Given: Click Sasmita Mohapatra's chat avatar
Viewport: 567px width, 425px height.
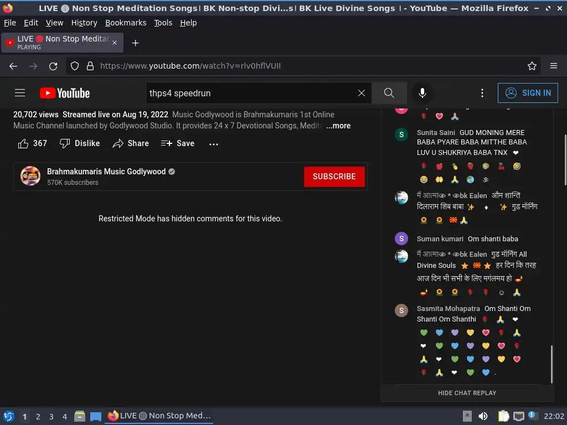Looking at the screenshot, I should 401,310.
